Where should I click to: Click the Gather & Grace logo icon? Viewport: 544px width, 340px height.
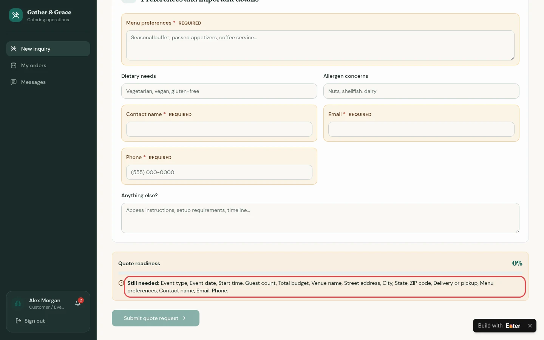coord(16,15)
